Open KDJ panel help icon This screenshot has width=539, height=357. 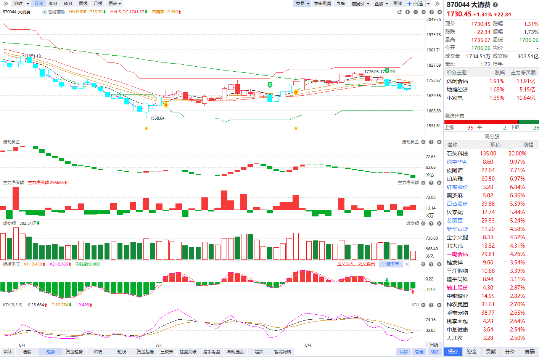[x=431, y=305]
